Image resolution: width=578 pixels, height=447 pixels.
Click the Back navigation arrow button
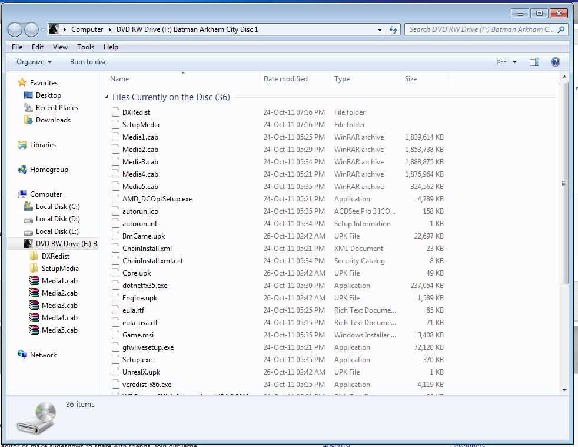[x=15, y=29]
